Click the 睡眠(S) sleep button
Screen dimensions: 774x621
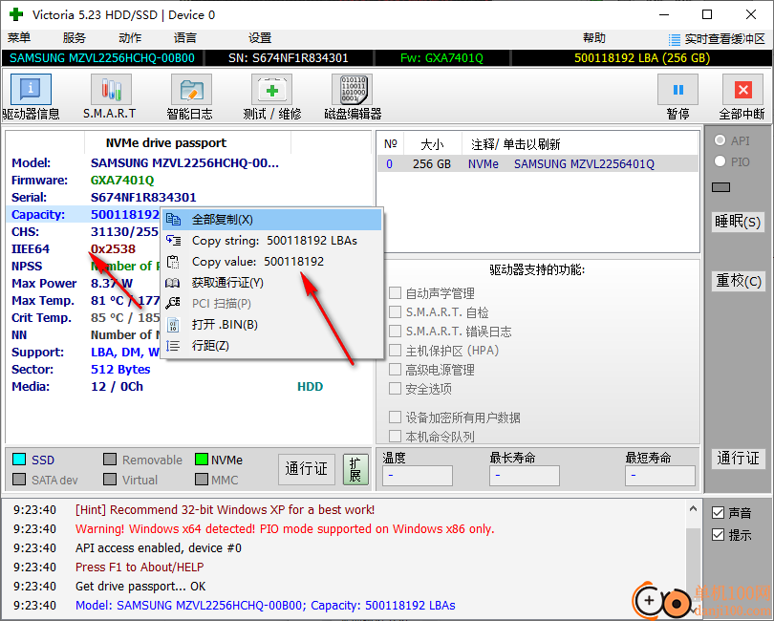[x=738, y=222]
